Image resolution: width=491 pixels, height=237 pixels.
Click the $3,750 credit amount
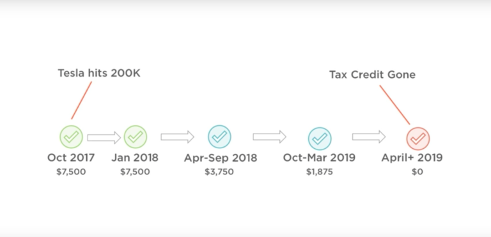[219, 172]
